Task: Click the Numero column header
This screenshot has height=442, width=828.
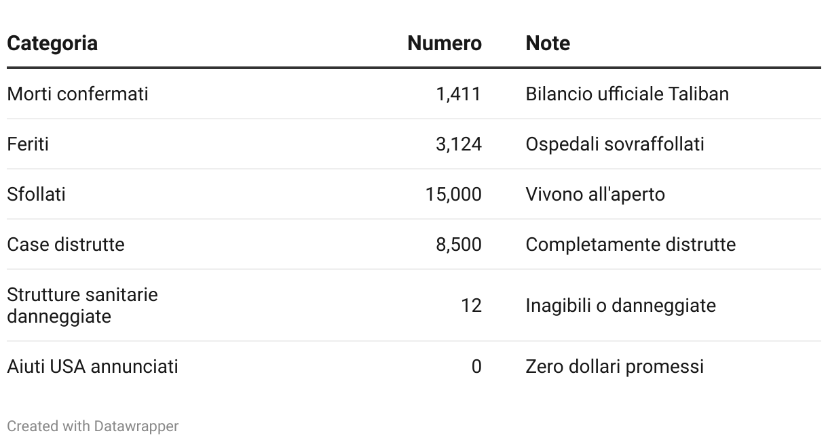Action: 444,43
